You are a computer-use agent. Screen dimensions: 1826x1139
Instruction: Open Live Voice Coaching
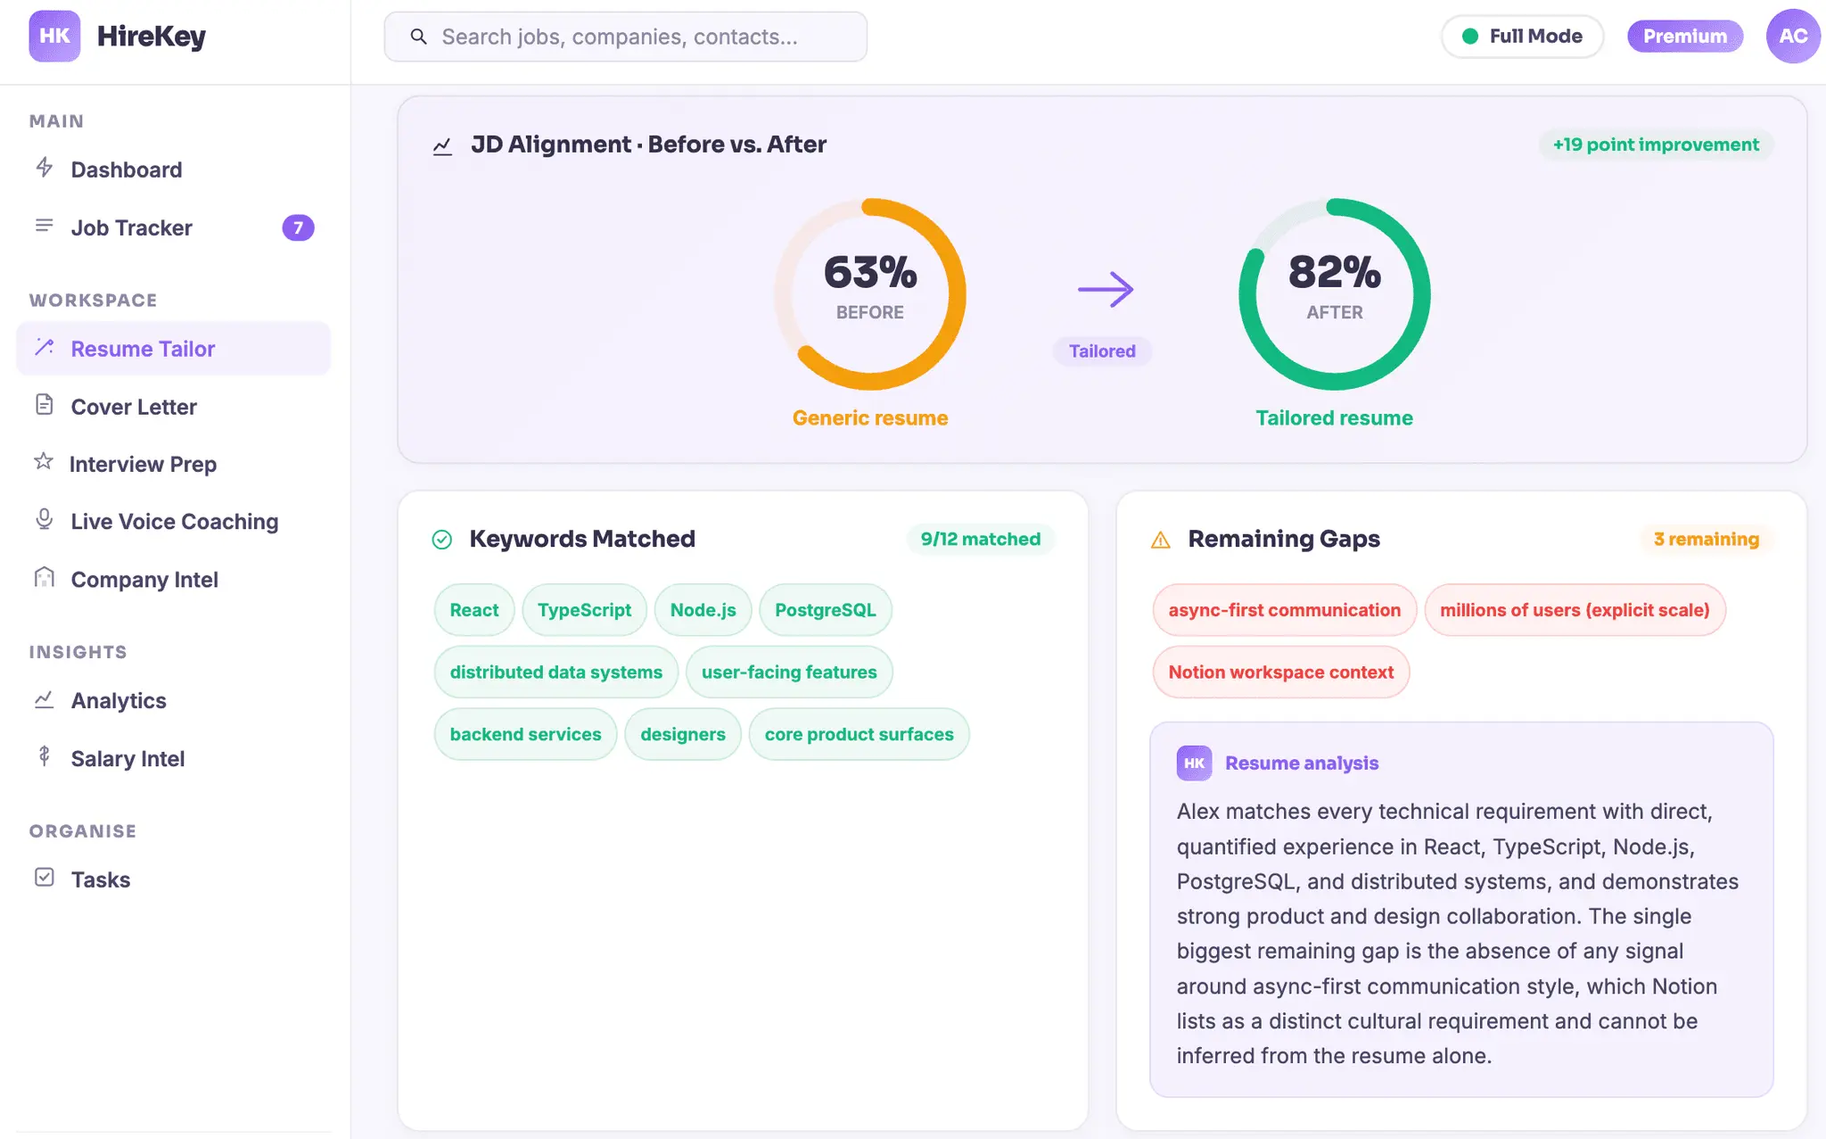pyautogui.click(x=173, y=522)
